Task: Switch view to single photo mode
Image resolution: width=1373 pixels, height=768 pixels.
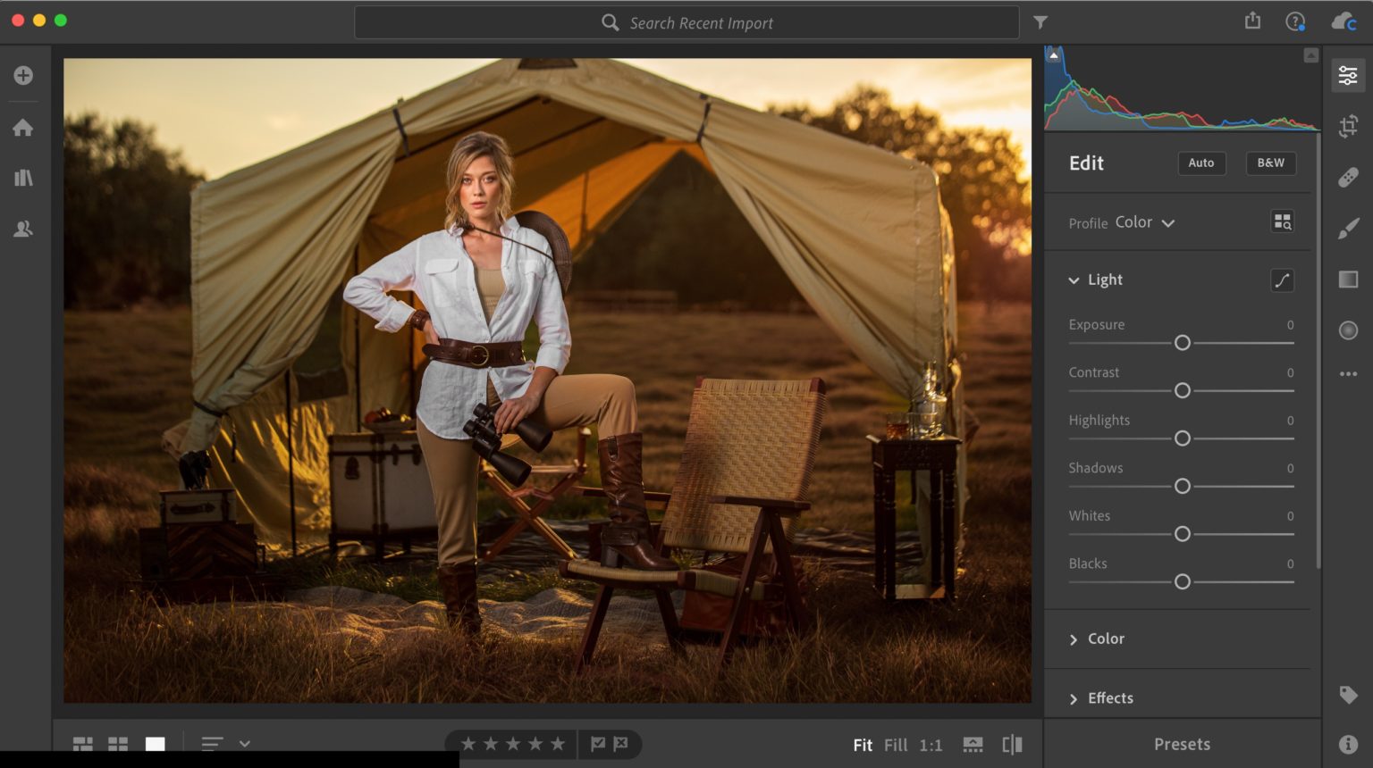Action: click(x=155, y=743)
